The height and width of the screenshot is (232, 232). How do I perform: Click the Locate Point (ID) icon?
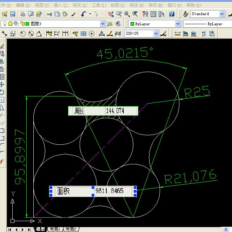212,34
